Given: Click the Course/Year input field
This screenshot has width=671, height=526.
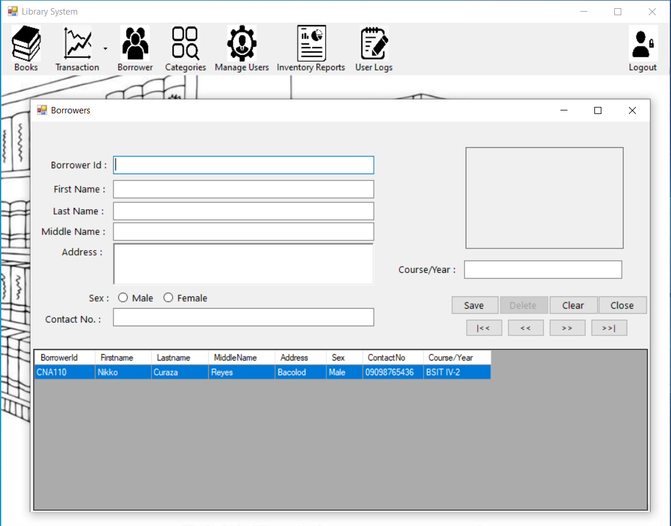Looking at the screenshot, I should pos(543,270).
